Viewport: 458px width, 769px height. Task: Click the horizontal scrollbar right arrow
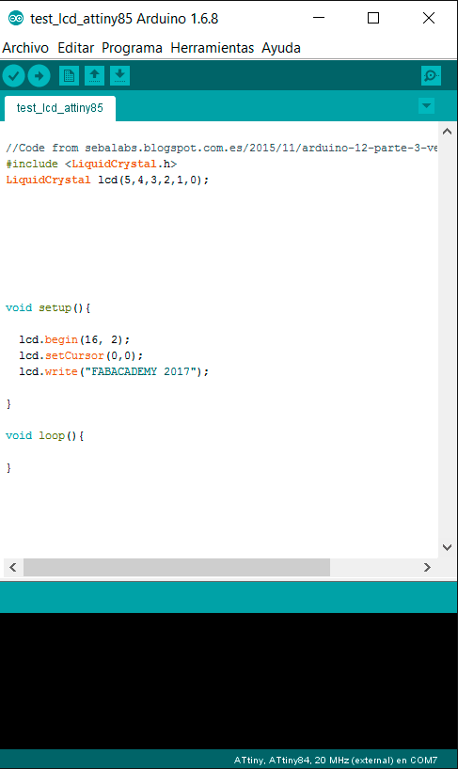(x=427, y=568)
